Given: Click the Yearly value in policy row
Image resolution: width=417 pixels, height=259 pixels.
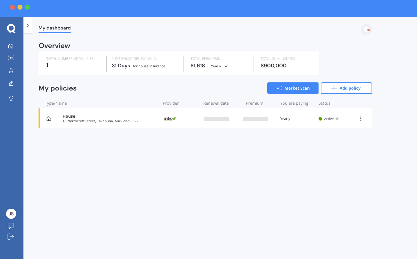Looking at the screenshot, I should 285,119.
